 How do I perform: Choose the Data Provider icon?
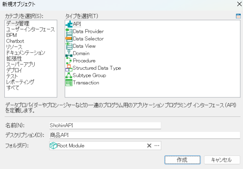tap(69, 32)
